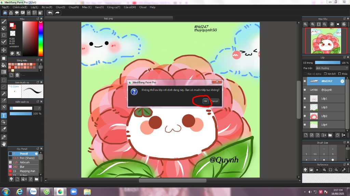Add a new layer in the layer panel

(306, 135)
